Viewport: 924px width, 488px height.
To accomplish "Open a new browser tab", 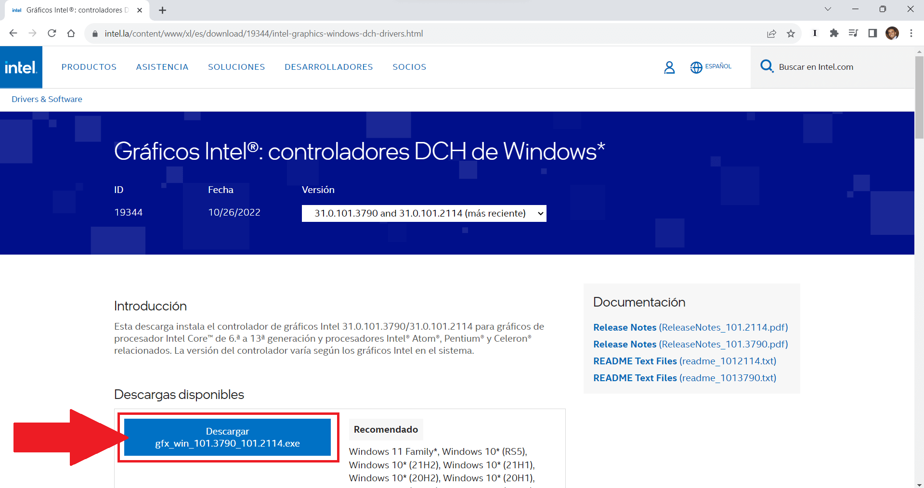I will tap(163, 10).
